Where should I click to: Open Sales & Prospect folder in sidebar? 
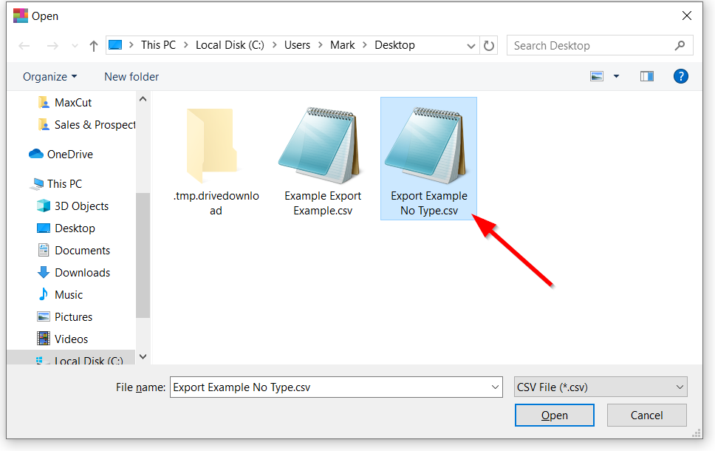click(x=86, y=125)
